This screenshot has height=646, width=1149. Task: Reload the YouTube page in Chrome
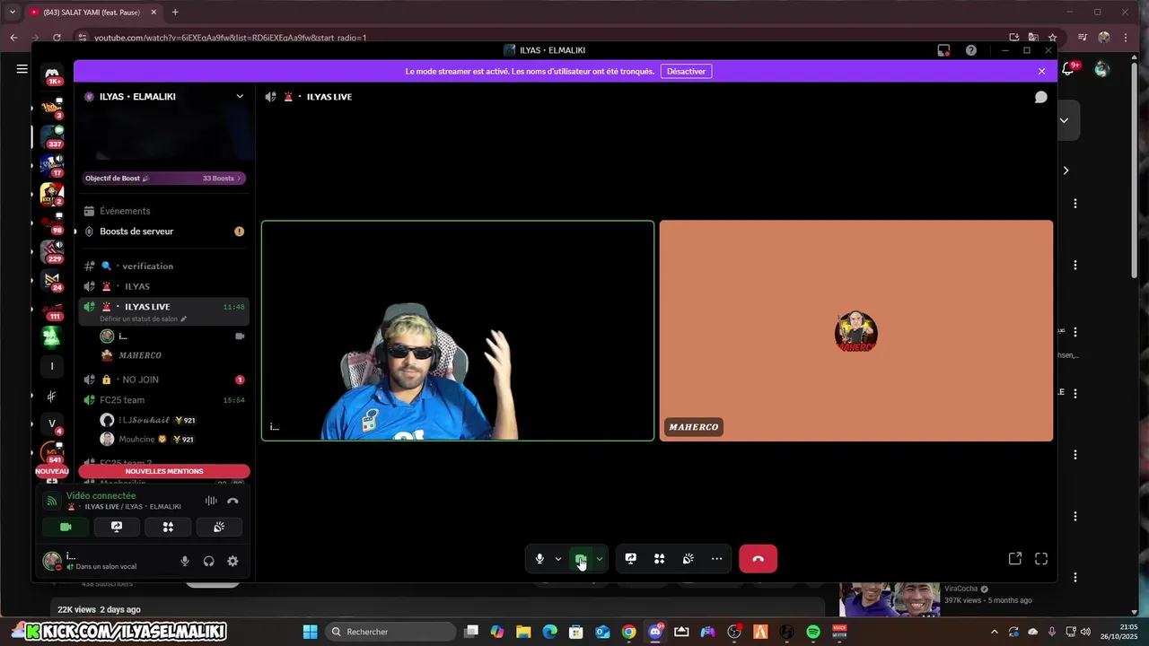click(x=57, y=38)
